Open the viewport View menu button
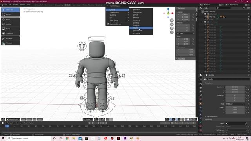Screen dimensions: 251x141 24,119
